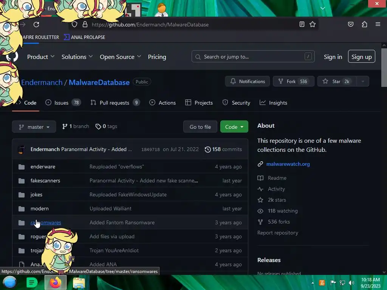Open the fakescanners folder
The image size is (387, 290).
pos(45,181)
